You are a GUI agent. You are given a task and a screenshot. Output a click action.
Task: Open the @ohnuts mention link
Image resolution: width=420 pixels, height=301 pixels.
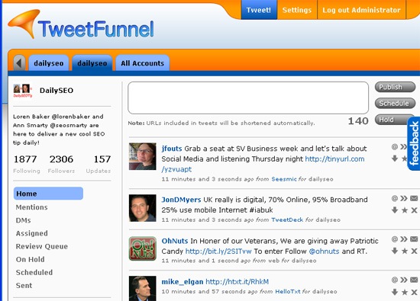[x=324, y=251]
